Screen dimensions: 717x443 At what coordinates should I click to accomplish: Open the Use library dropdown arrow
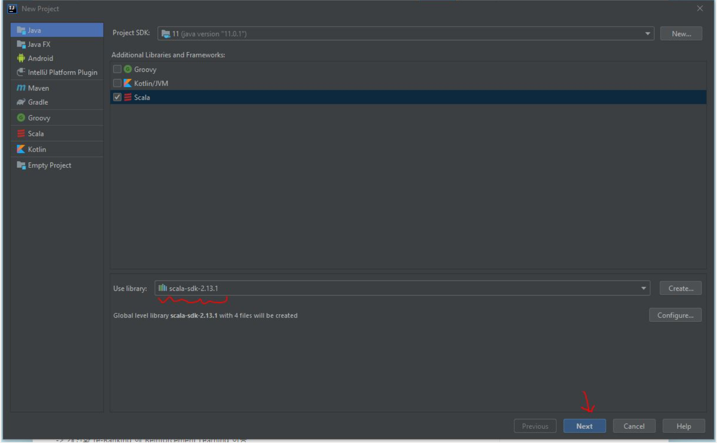click(x=643, y=288)
